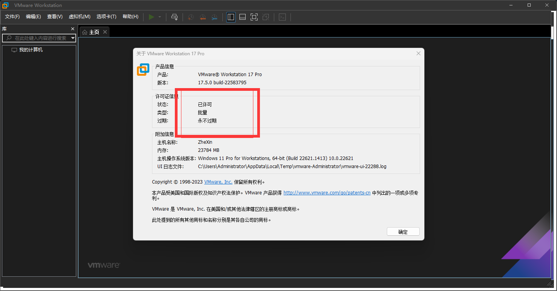Click the host OS version text
Screen dimensions: 557x291
275,158
